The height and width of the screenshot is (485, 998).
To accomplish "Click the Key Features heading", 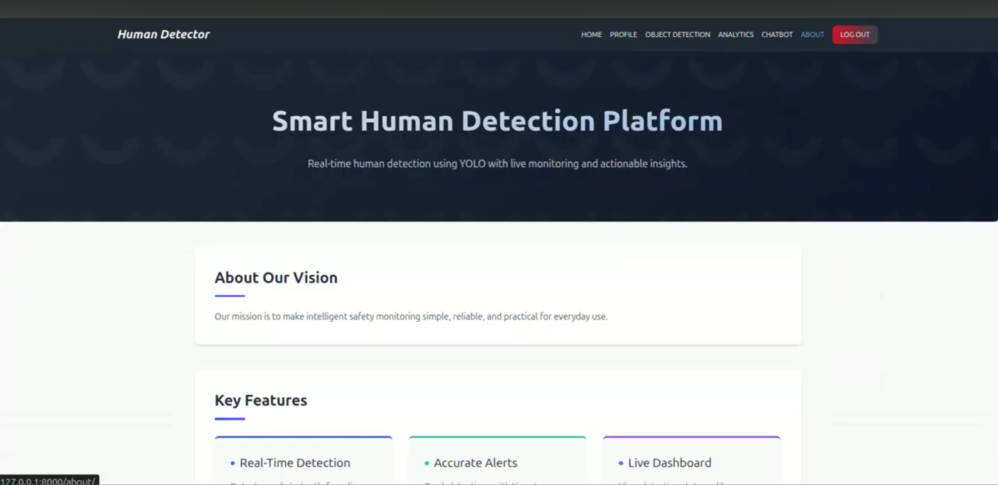I will [x=261, y=400].
